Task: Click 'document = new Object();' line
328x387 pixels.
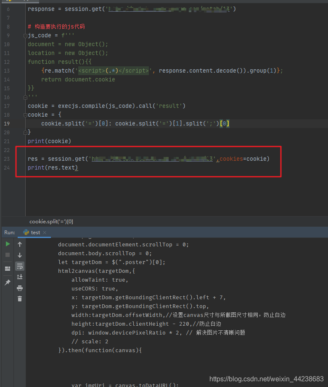Action: (68, 44)
